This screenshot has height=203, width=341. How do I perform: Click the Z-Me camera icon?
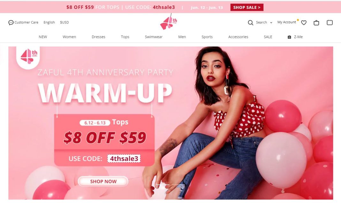(x=289, y=37)
